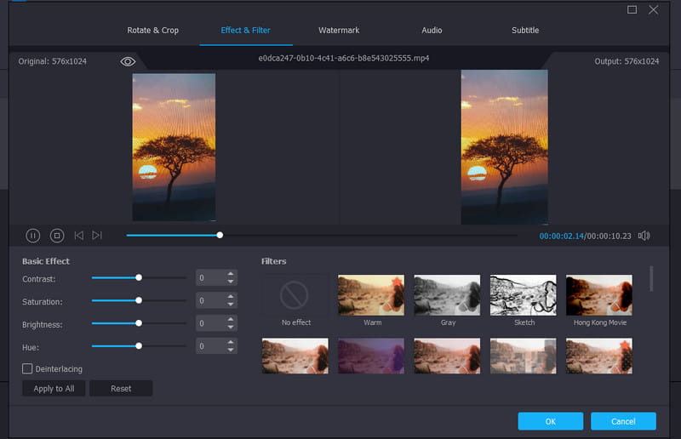Open the Subtitle tab
This screenshot has width=681, height=439.
tap(525, 31)
